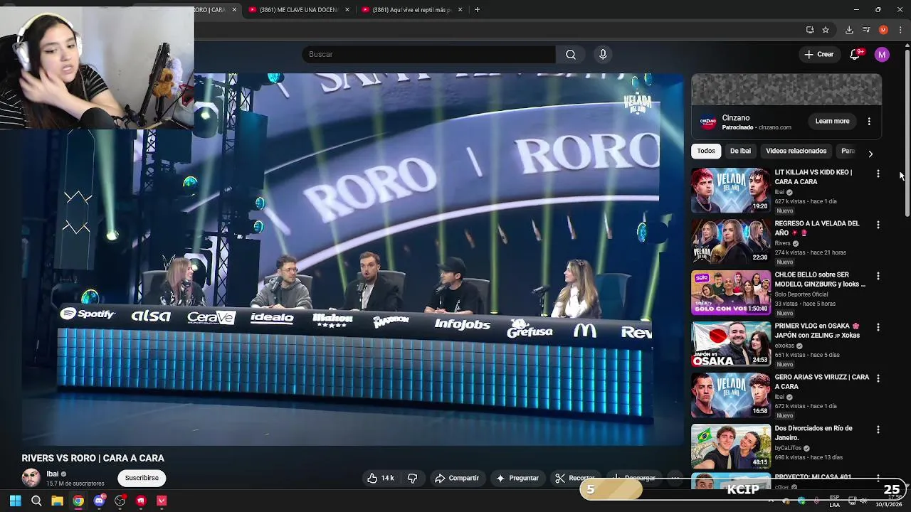Select the Todos filter chip
Viewport: 911px width, 512px height.
(706, 151)
